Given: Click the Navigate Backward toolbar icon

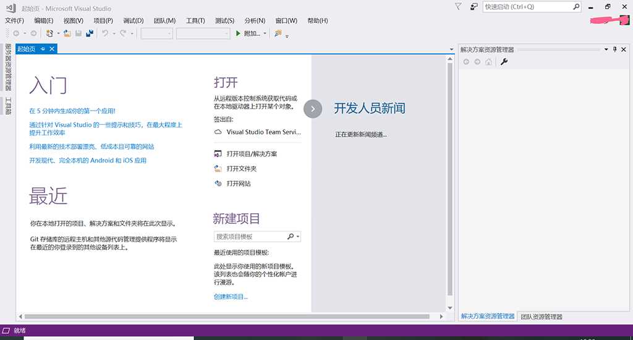Looking at the screenshot, I should point(16,33).
